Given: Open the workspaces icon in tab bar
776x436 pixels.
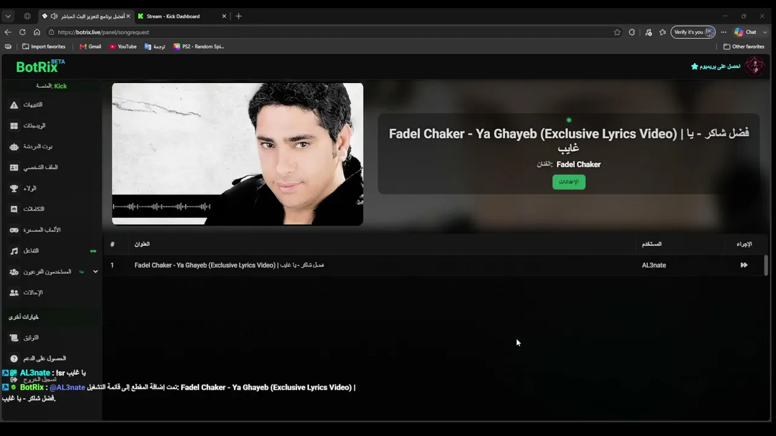Looking at the screenshot, I should click(x=27, y=16).
